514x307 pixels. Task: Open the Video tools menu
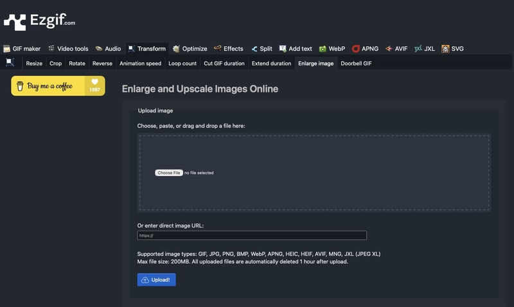[x=68, y=49]
